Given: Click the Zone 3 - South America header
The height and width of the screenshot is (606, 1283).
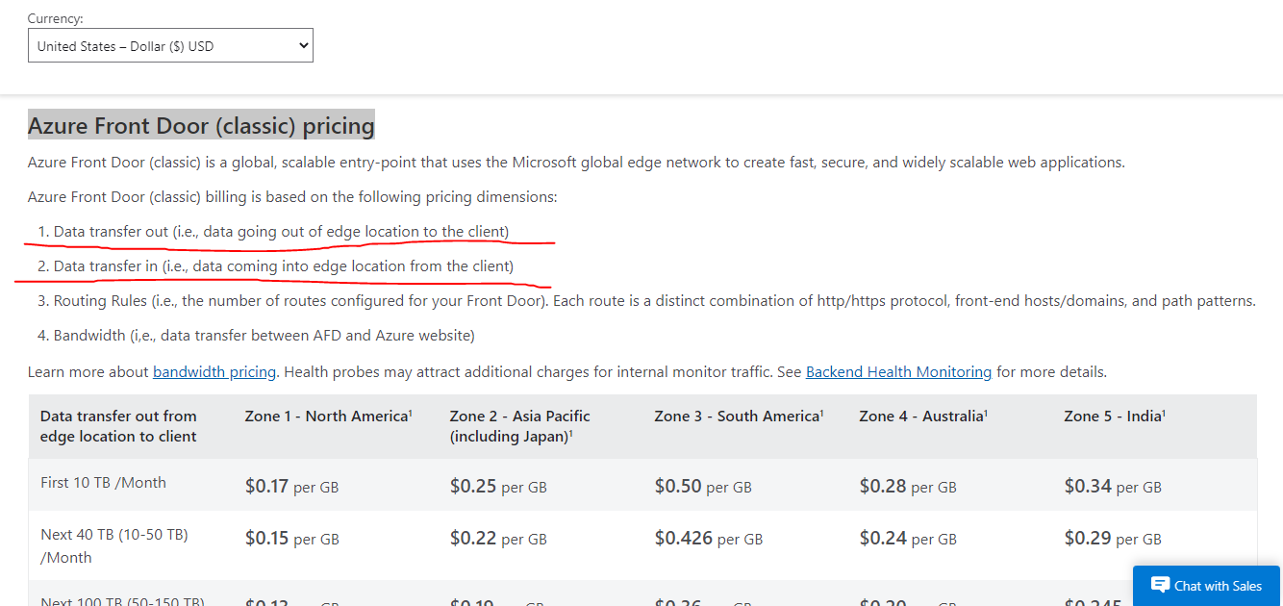Looking at the screenshot, I should tap(738, 416).
